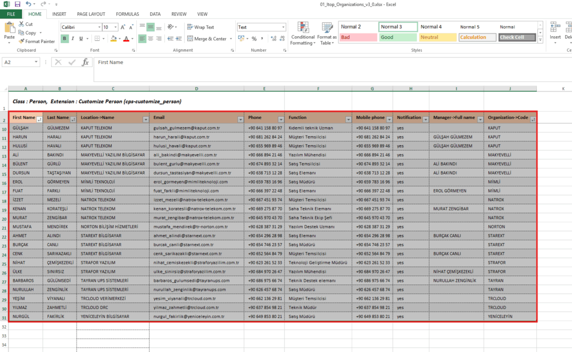572x352 pixels.
Task: Apply percent style to cells
Action: pos(254,38)
